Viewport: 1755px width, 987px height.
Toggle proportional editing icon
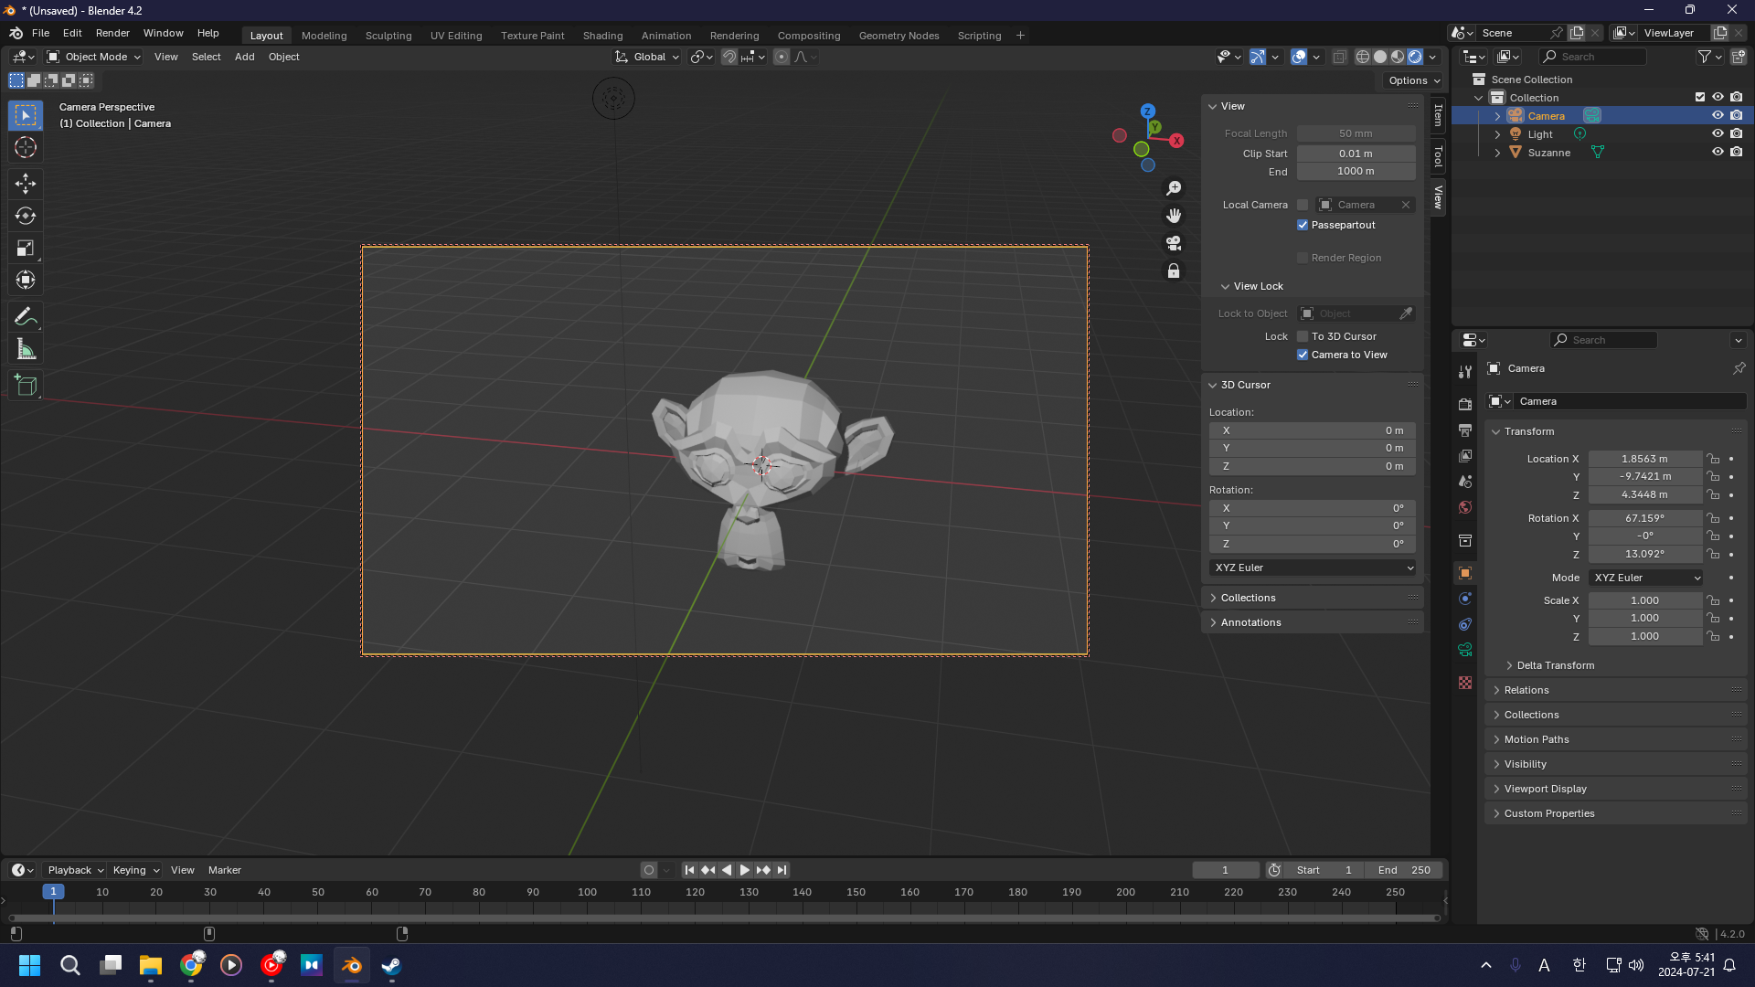782,57
